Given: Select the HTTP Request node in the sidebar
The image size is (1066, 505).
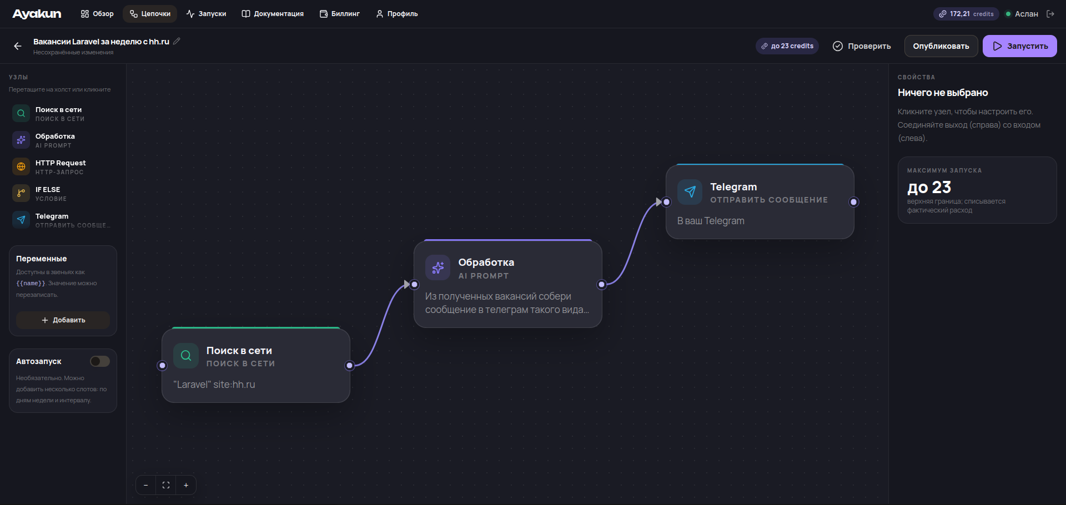Looking at the screenshot, I should [x=63, y=167].
